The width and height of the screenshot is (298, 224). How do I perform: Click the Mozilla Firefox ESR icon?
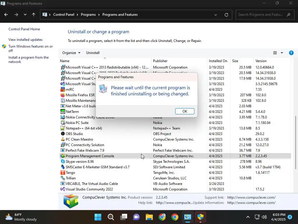(x=63, y=95)
